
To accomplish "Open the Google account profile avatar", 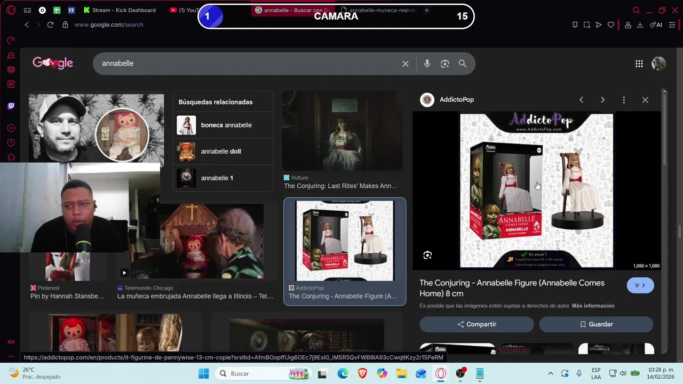I will pyautogui.click(x=658, y=63).
